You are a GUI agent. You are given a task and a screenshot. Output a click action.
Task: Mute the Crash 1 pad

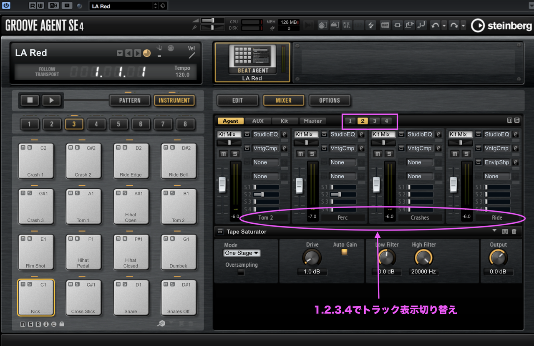pyautogui.click(x=23, y=147)
